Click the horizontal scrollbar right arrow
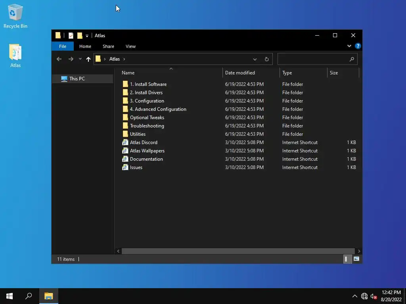 pyautogui.click(x=359, y=251)
